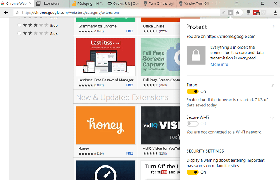Close the Chrome Web Store tab
Screen dimensions: 280x180
pos(30,3)
